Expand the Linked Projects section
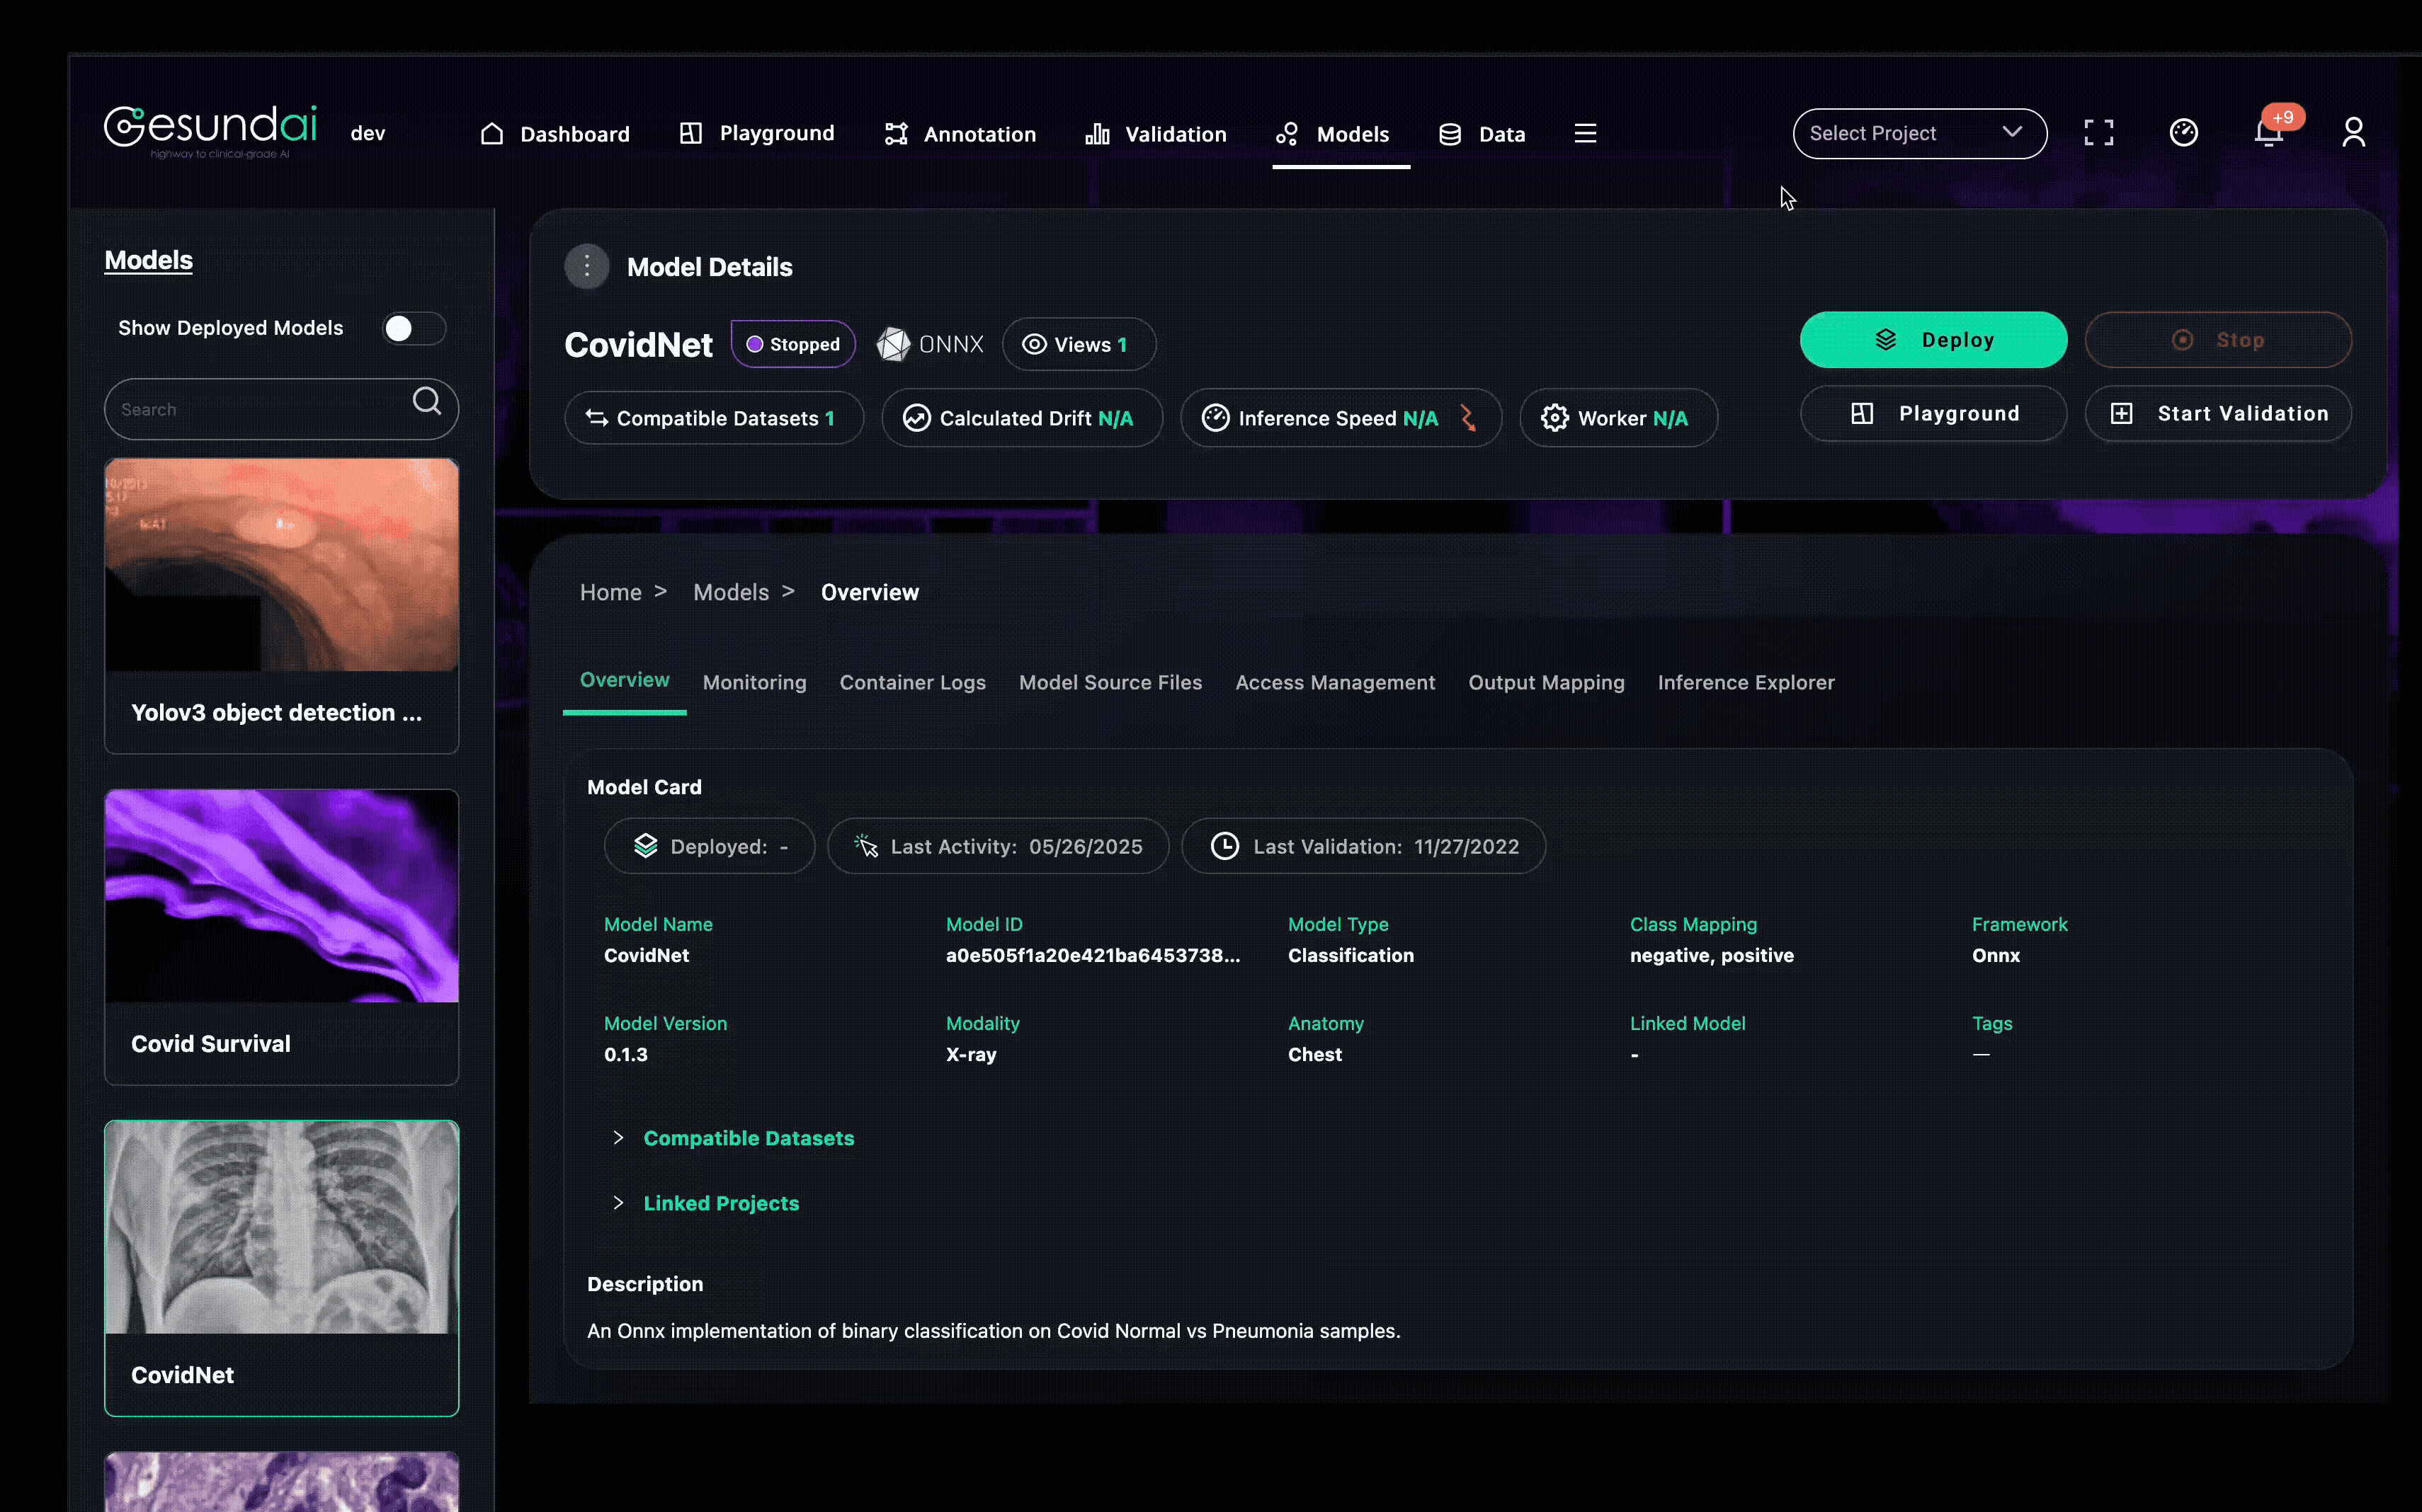The height and width of the screenshot is (1512, 2422). [x=706, y=1203]
